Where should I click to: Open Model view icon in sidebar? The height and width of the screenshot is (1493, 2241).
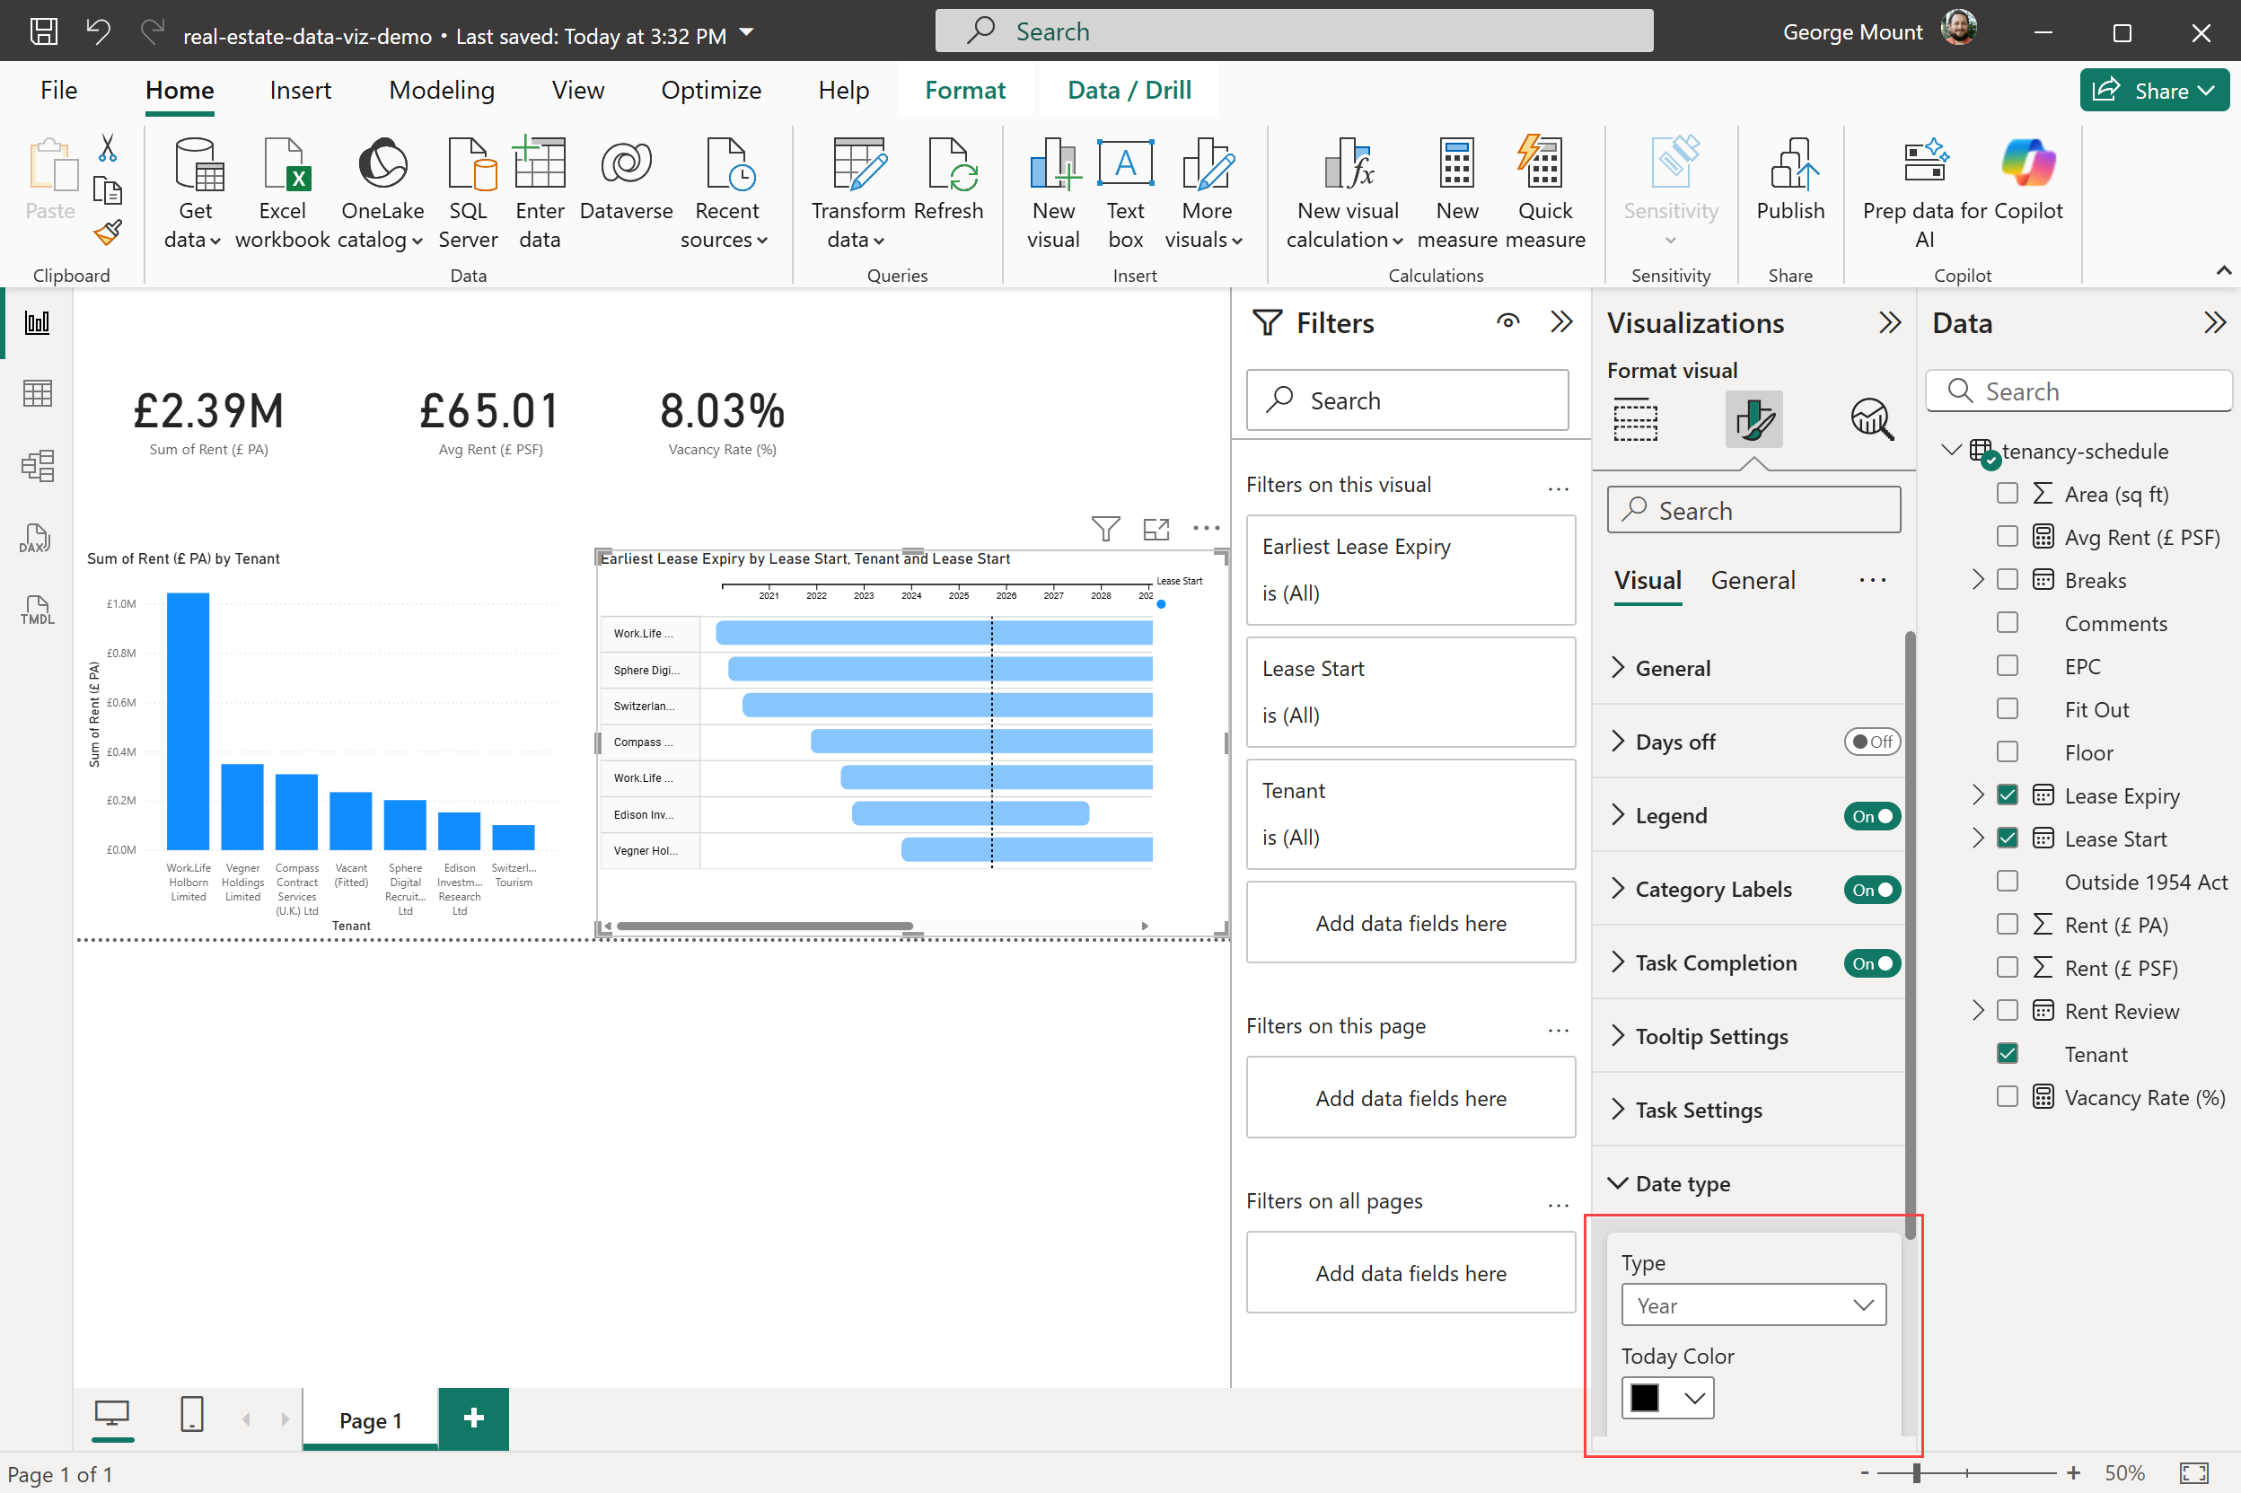click(x=36, y=466)
